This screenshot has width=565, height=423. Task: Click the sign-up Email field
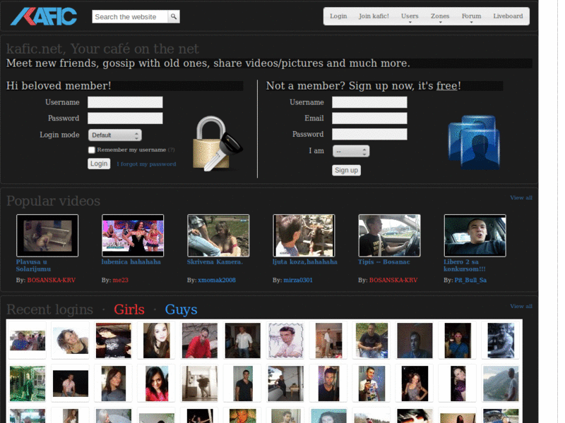click(369, 118)
